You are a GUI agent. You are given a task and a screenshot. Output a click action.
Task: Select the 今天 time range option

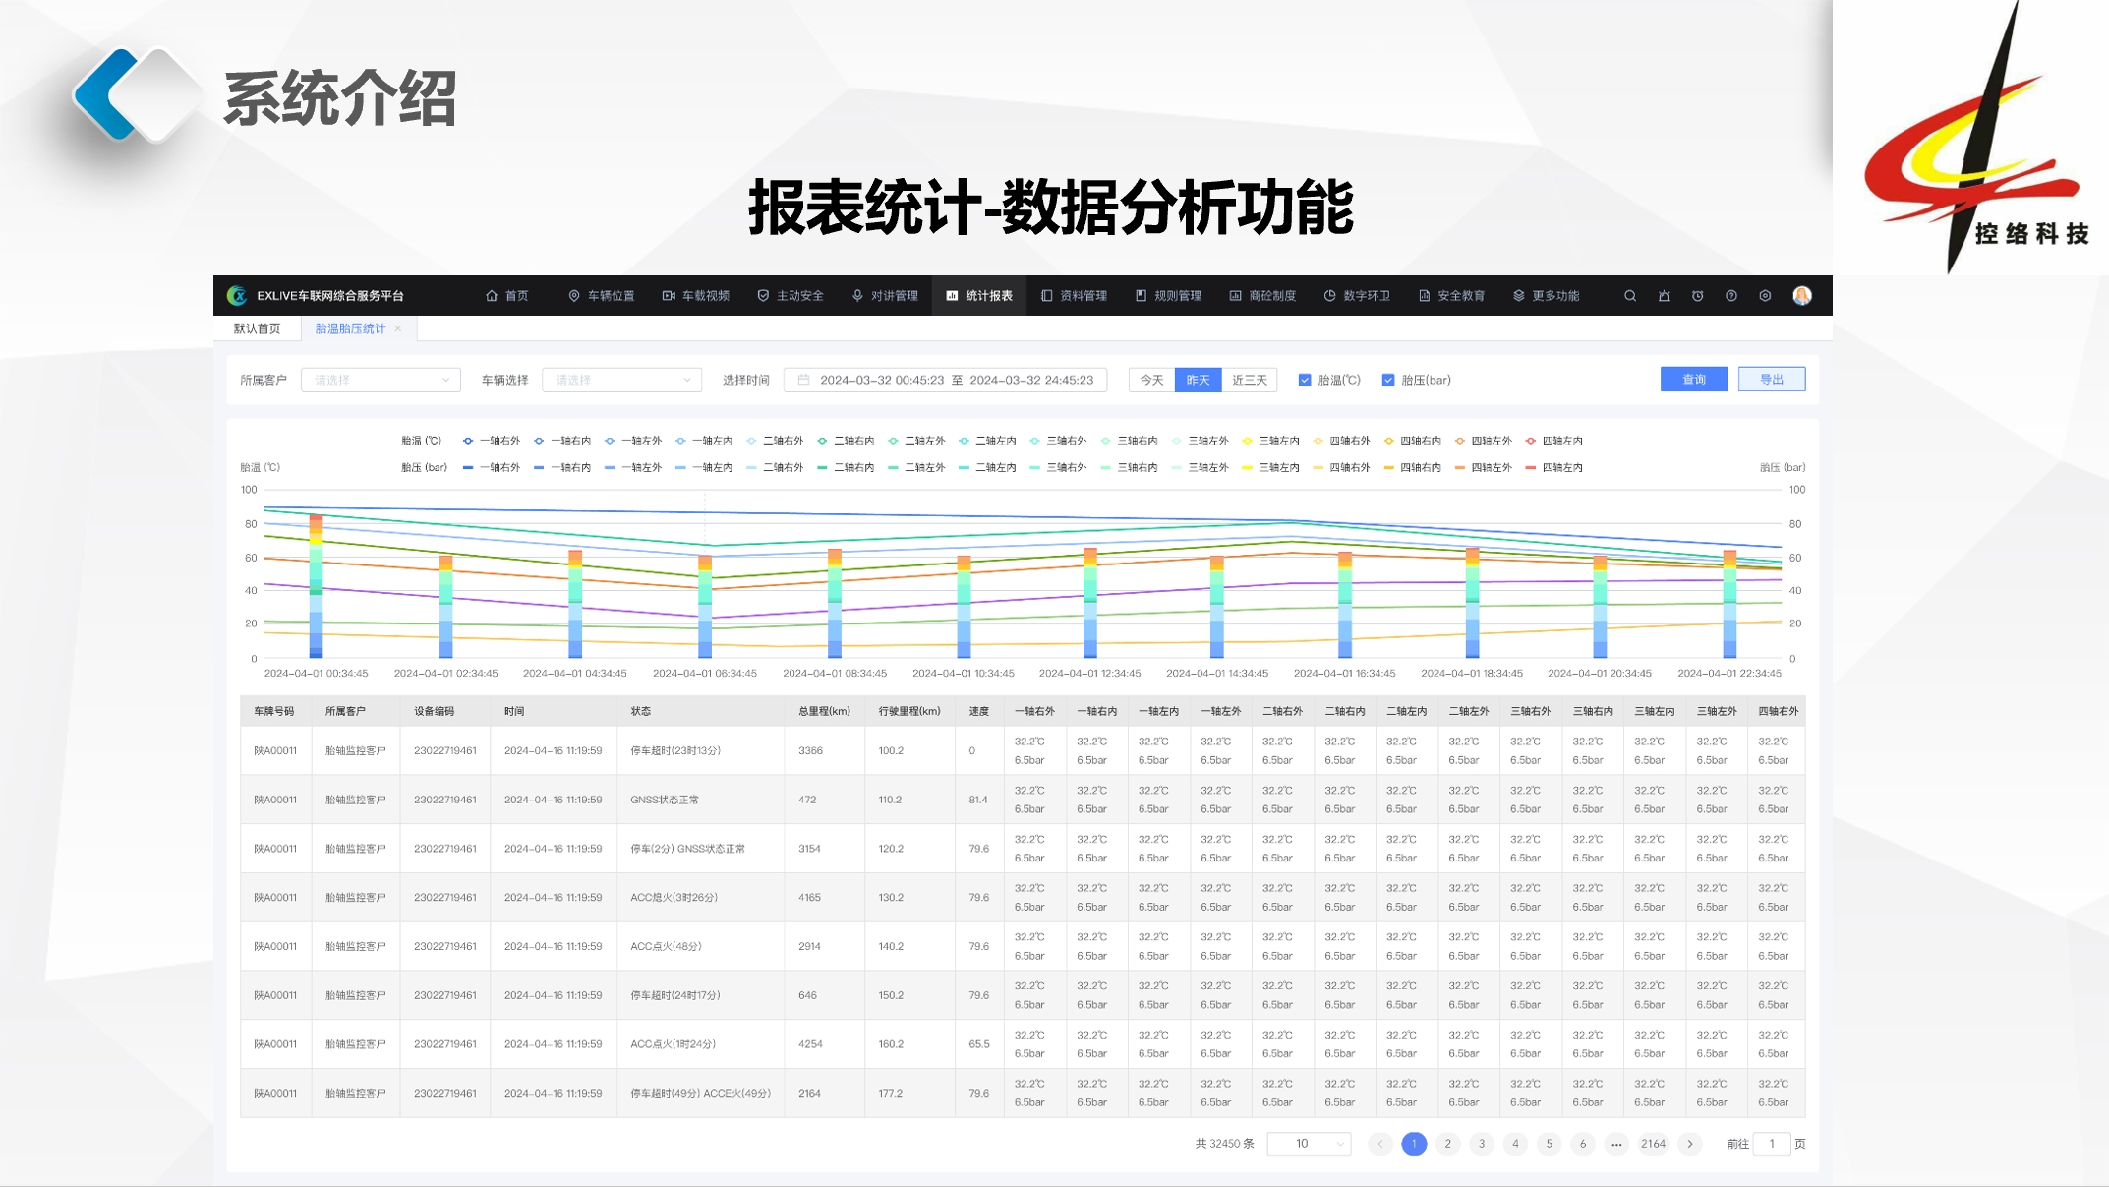(1151, 380)
